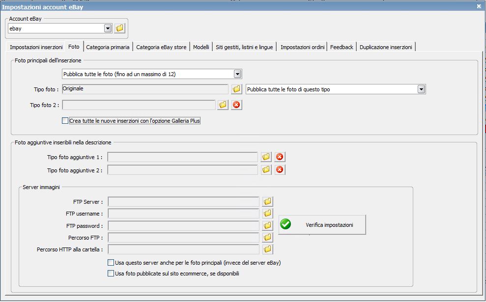Screen dimensions: 486x302
Task: Switch to Impostazioni inserzioni tab
Action: [x=36, y=47]
